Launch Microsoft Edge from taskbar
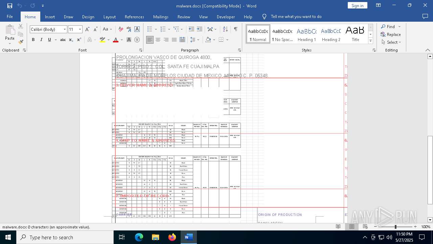Viewport: 433px width, 244px height. [139, 237]
